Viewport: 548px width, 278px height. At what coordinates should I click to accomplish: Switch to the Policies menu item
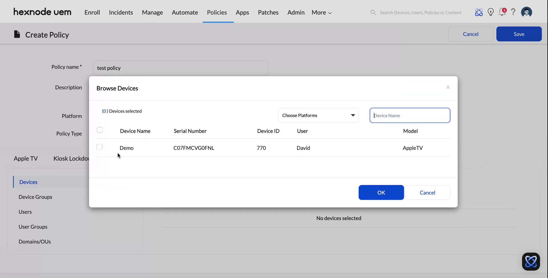[x=217, y=12]
